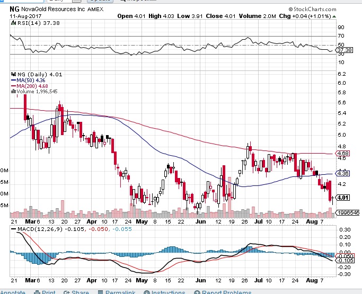The height and width of the screenshot is (294, 362).
Task: Click the Print link in bottom toolbar
Action: tap(48, 292)
